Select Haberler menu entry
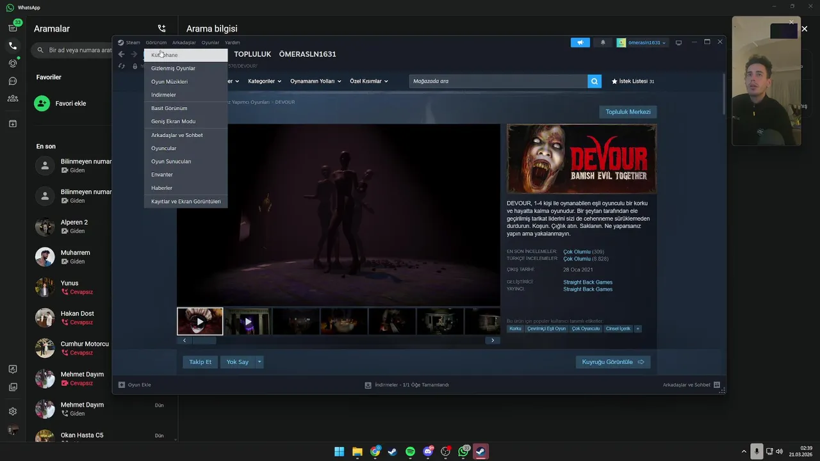 click(x=186, y=188)
